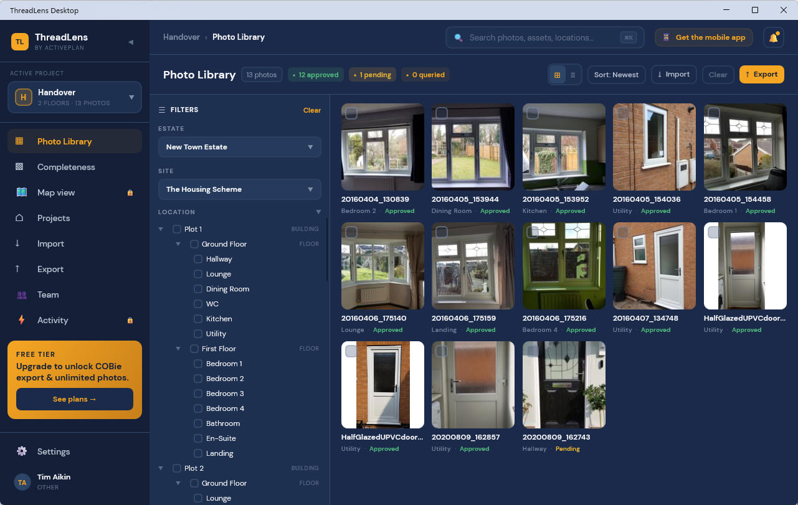
Task: Collapse the First Floor tree node
Action: (x=178, y=349)
